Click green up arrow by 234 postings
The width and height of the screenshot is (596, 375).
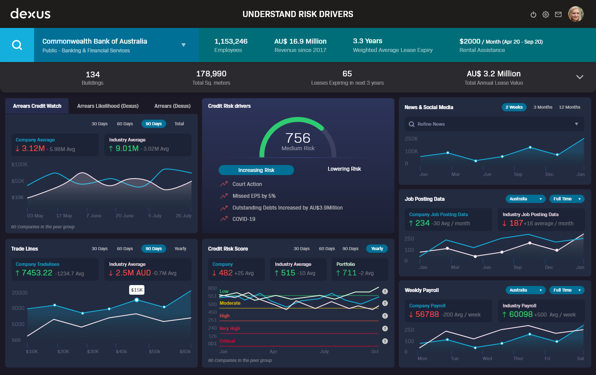point(411,223)
